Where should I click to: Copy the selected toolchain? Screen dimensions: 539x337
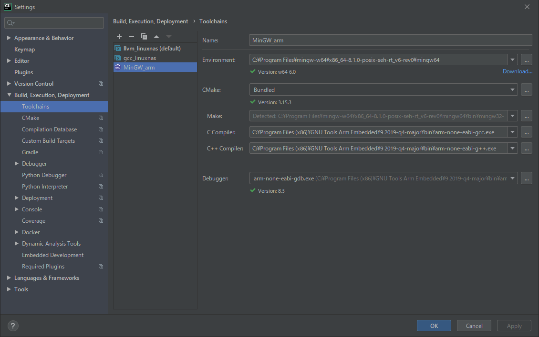click(144, 36)
